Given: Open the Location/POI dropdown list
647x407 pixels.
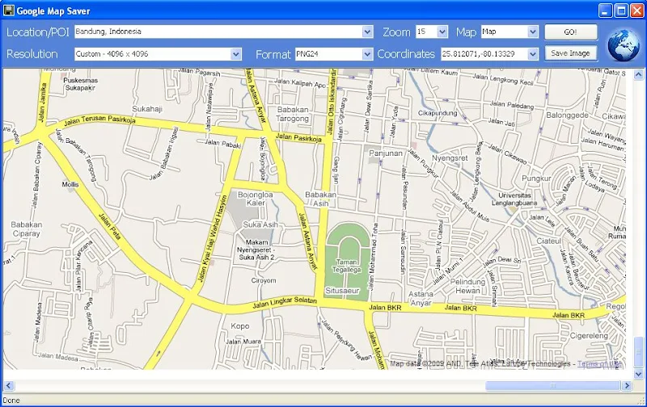Looking at the screenshot, I should (368, 32).
